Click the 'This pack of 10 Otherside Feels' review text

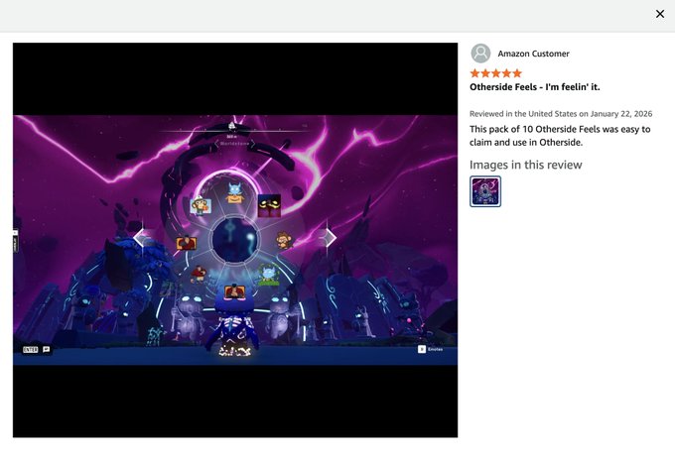point(560,136)
